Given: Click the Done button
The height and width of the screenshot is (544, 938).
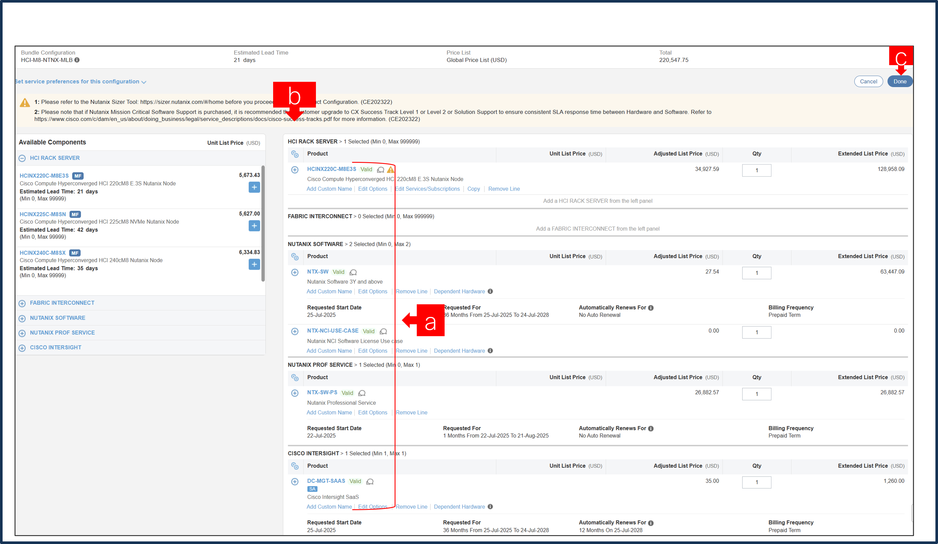Looking at the screenshot, I should pos(900,81).
